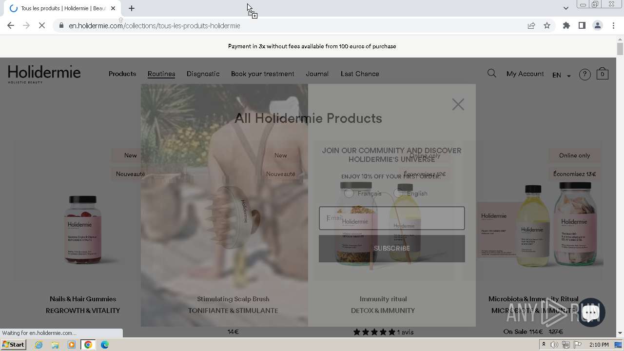This screenshot has height=351, width=624.
Task: Click the taskbar clock 2:10 PM
Action: pyautogui.click(x=599, y=345)
